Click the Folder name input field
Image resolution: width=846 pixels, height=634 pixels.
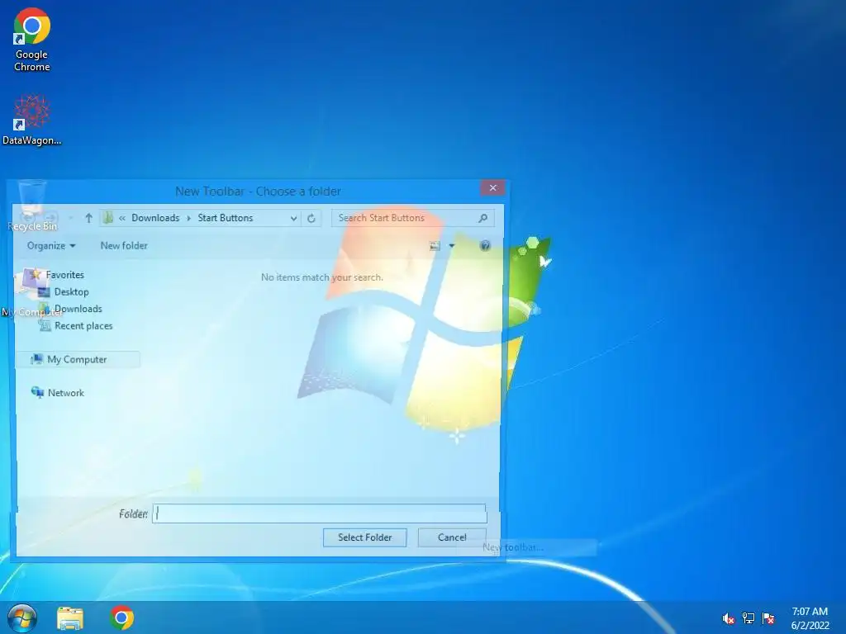(x=320, y=513)
